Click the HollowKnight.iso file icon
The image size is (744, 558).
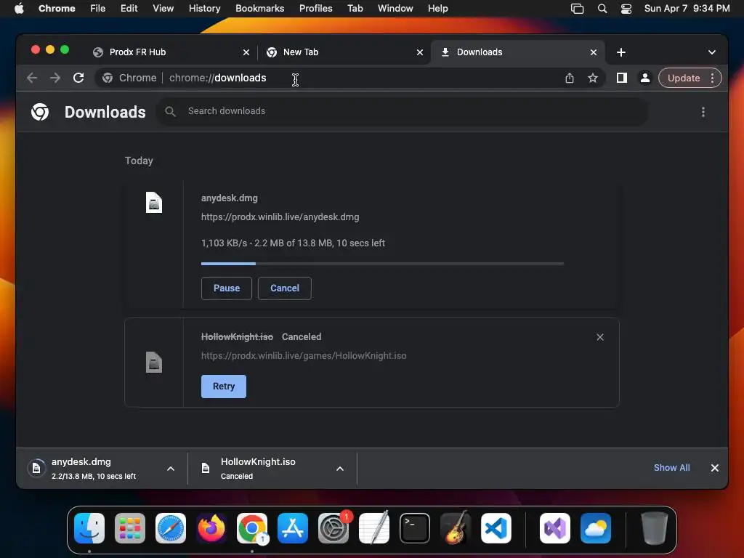click(x=154, y=362)
